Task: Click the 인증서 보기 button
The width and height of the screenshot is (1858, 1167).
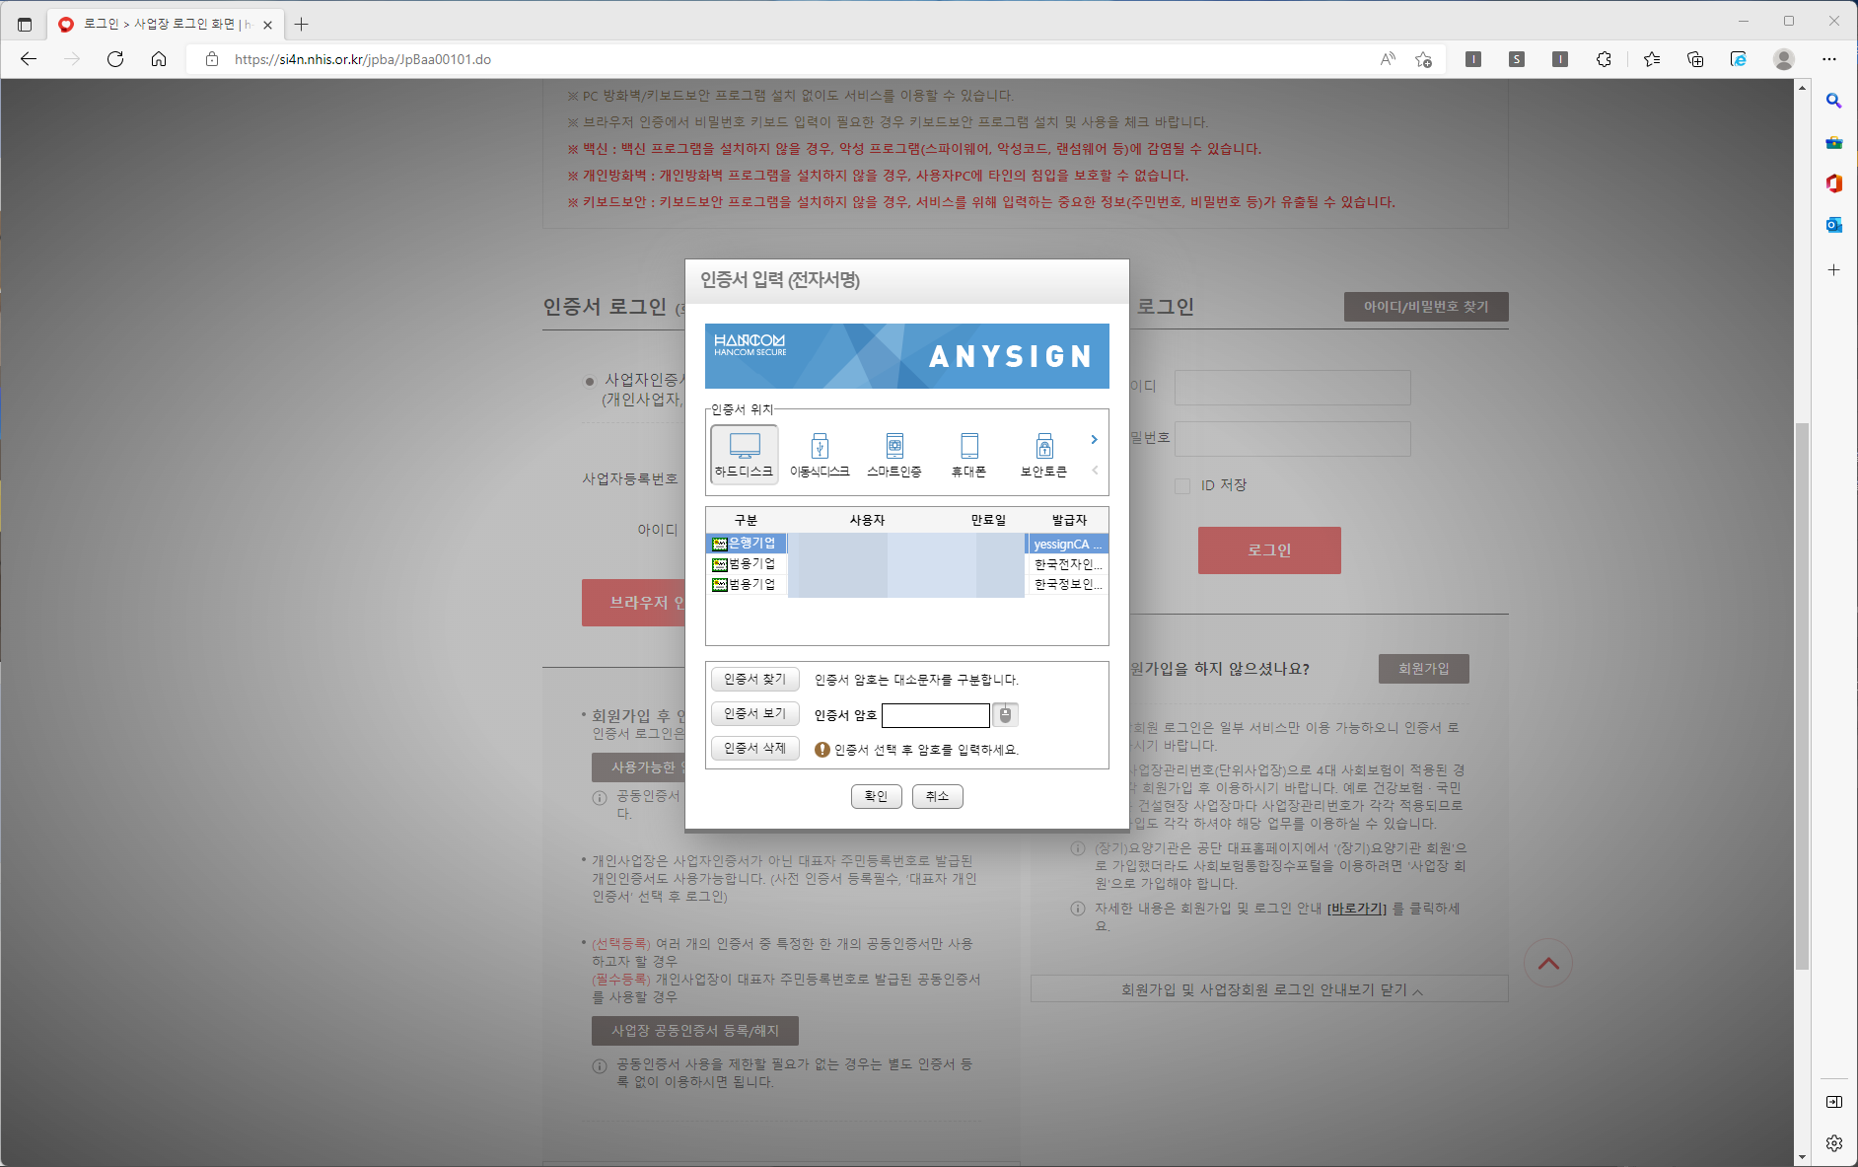Action: 755,714
